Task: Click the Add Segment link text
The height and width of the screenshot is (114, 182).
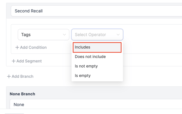Action: pos(29,61)
